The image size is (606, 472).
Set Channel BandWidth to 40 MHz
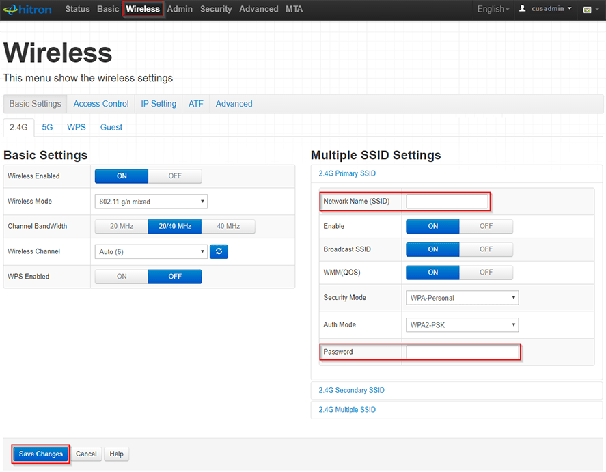[x=228, y=226]
